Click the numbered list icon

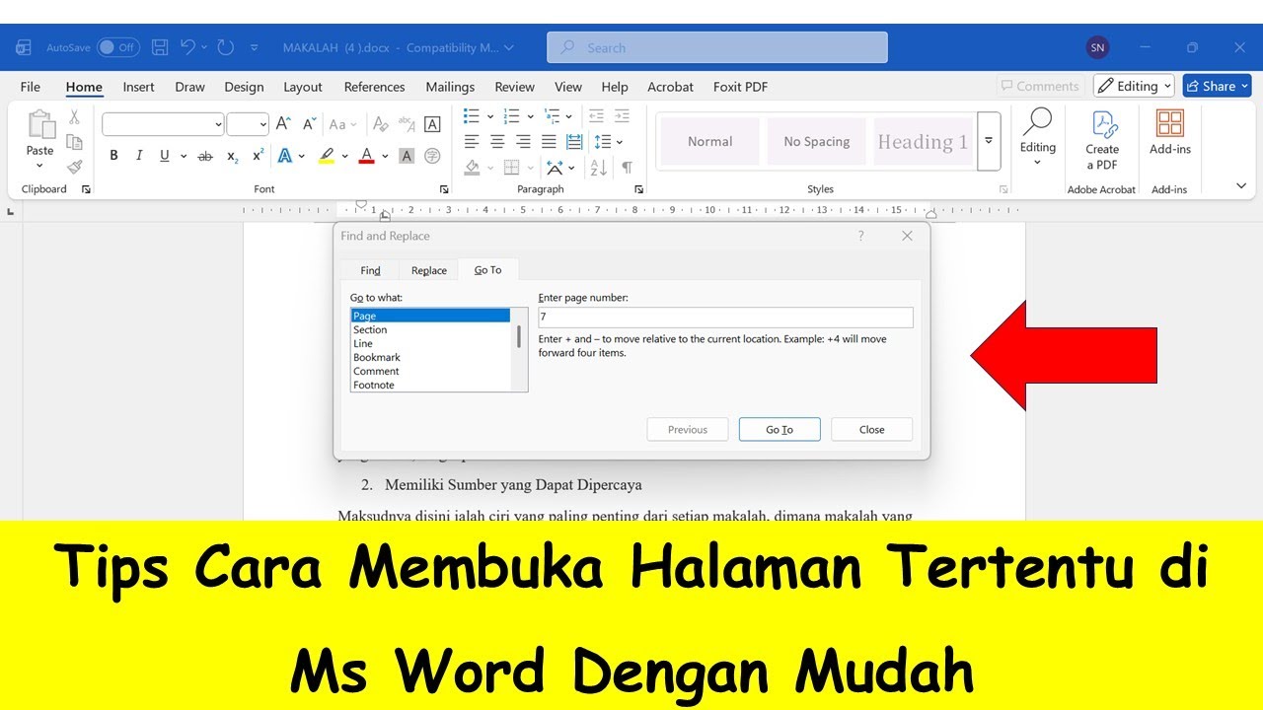[511, 116]
